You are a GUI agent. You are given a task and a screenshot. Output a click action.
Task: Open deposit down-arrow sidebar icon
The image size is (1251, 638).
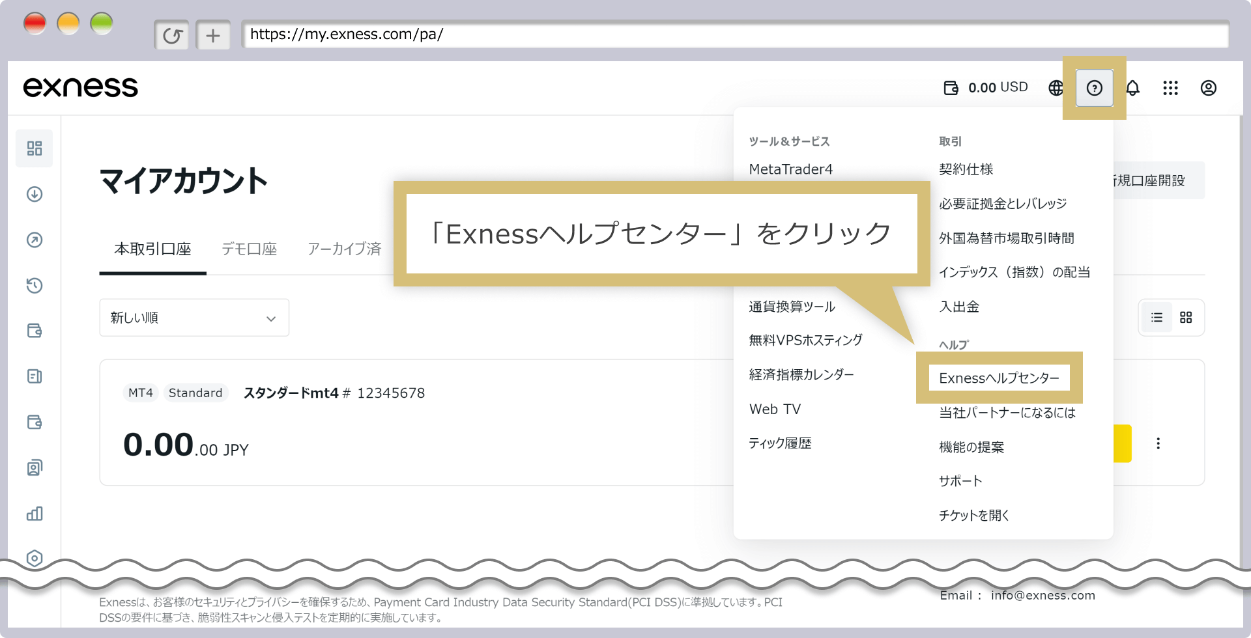pyautogui.click(x=35, y=194)
